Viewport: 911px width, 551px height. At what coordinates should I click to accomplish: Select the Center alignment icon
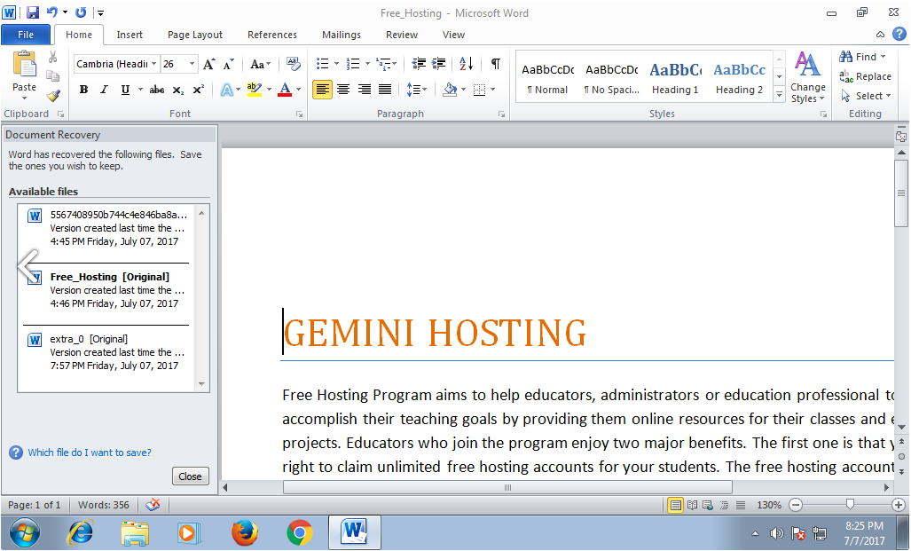[x=343, y=90]
